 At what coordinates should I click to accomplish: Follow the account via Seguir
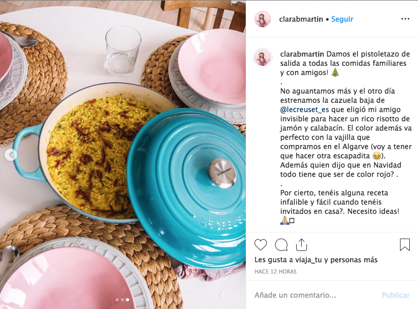342,19
